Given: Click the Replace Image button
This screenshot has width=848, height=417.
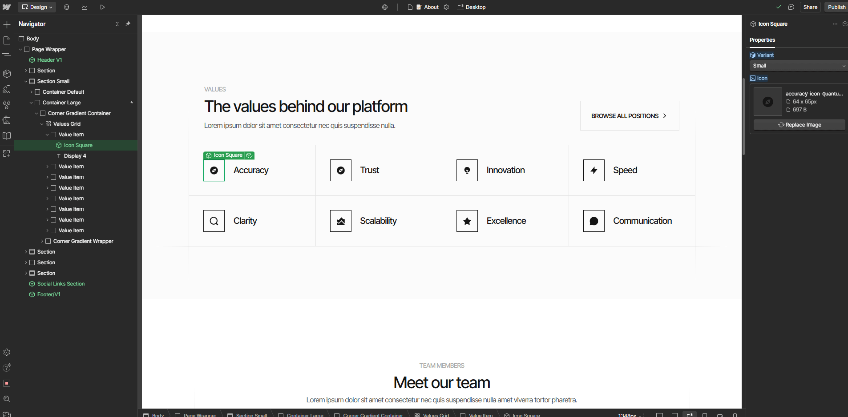Looking at the screenshot, I should pyautogui.click(x=799, y=125).
